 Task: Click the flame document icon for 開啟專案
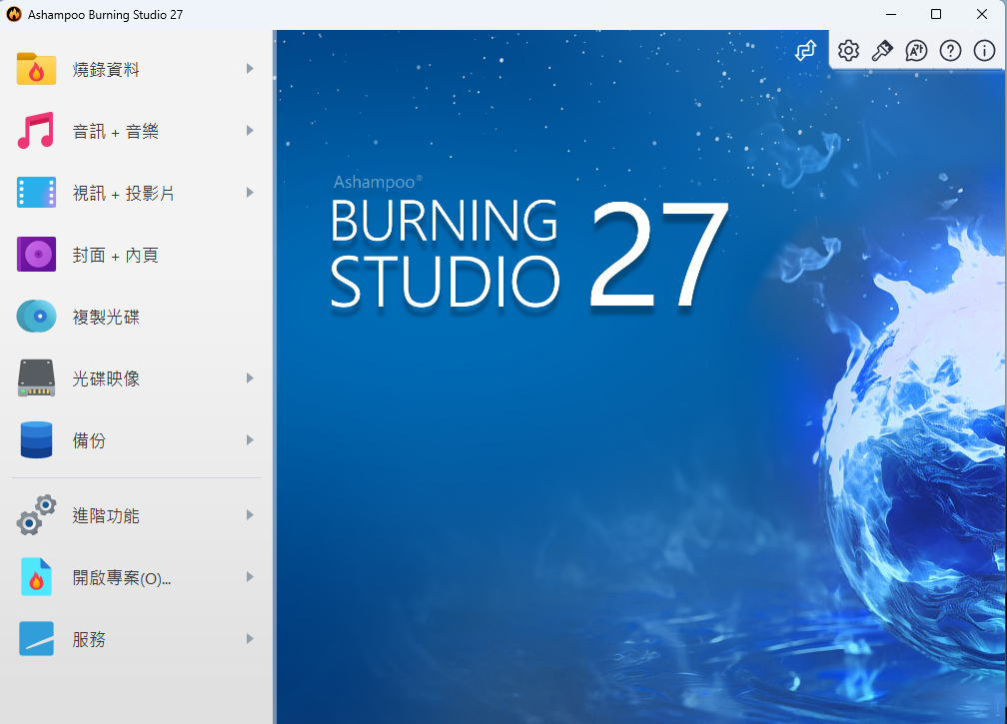36,576
